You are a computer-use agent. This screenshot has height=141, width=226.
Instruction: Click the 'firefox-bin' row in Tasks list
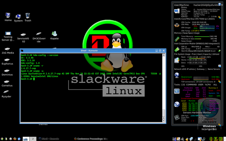(195, 88)
